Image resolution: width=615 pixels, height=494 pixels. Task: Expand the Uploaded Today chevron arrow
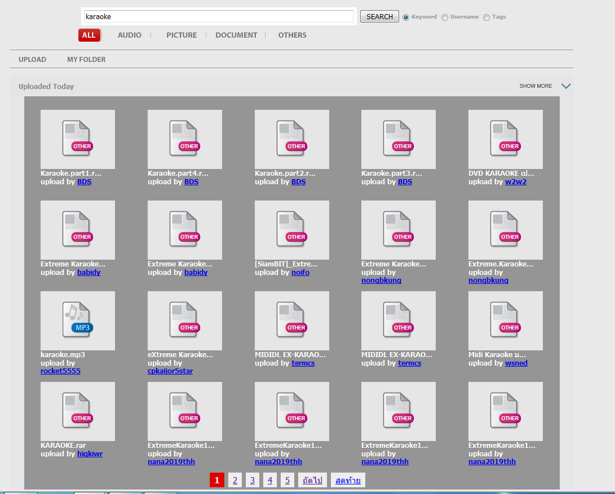(x=566, y=86)
